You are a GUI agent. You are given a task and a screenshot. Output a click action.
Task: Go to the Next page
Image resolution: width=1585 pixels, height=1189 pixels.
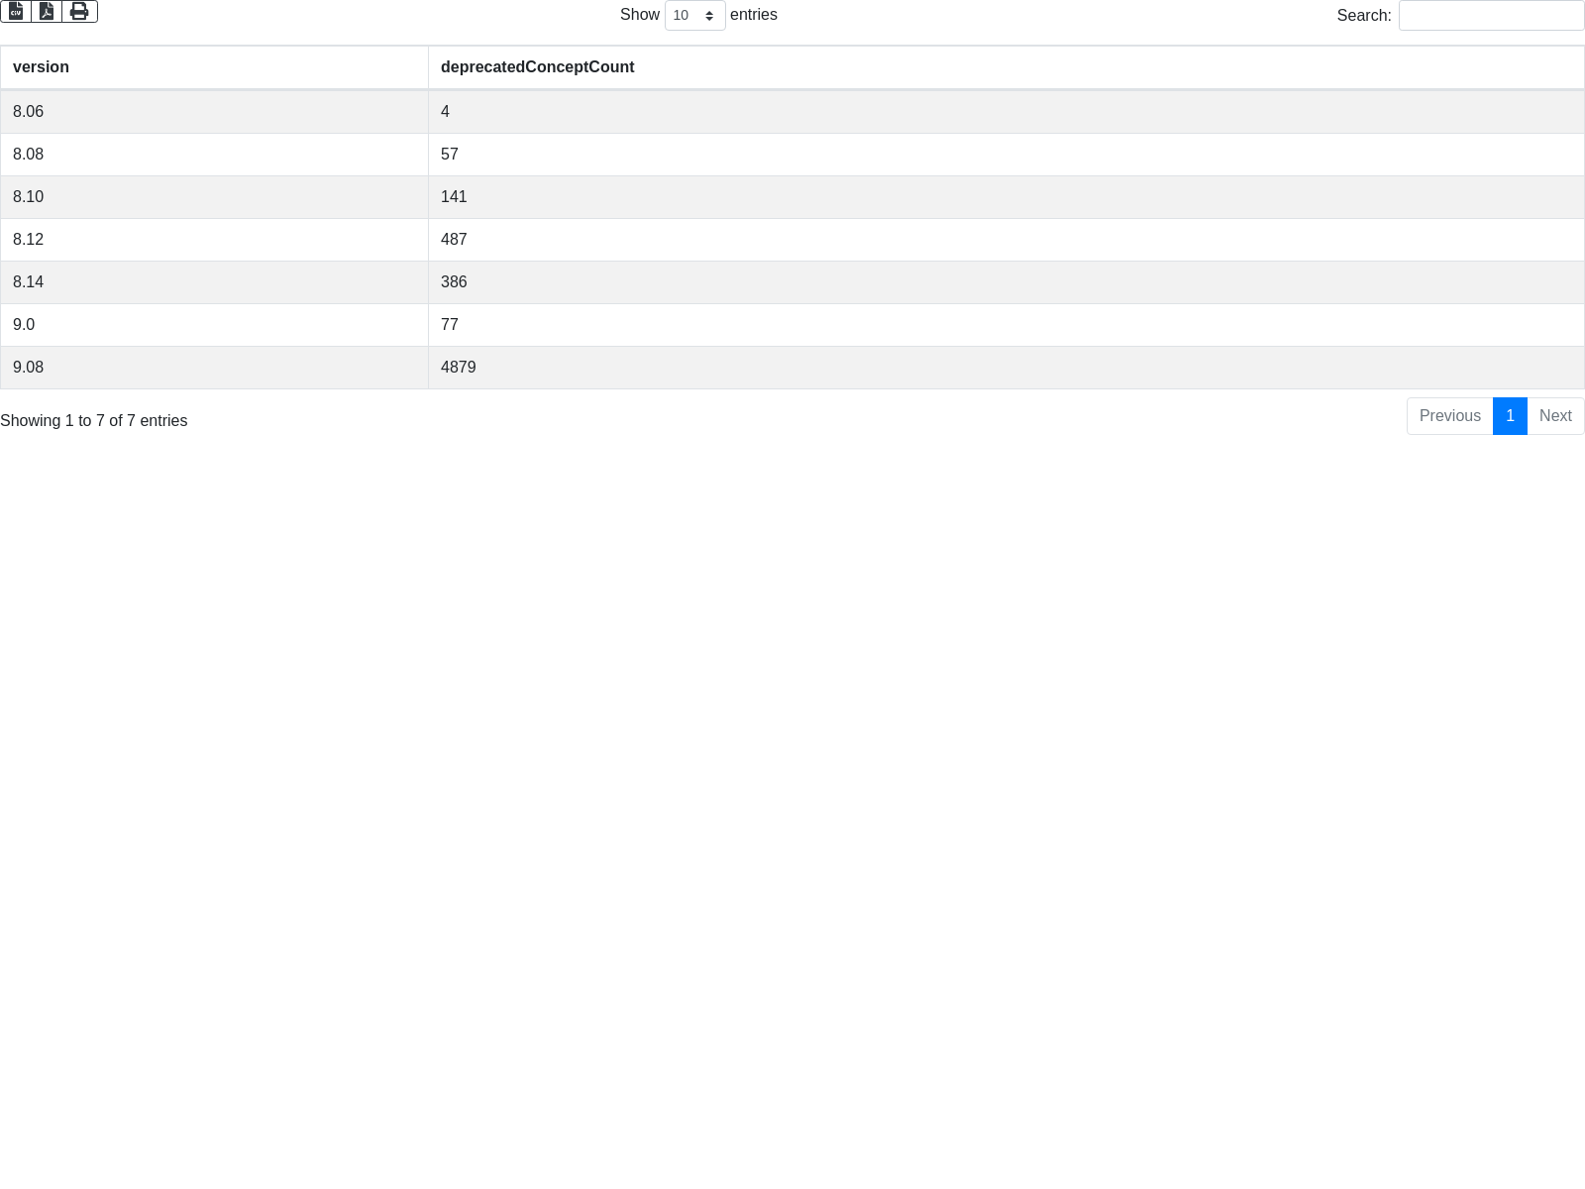pos(1555,416)
